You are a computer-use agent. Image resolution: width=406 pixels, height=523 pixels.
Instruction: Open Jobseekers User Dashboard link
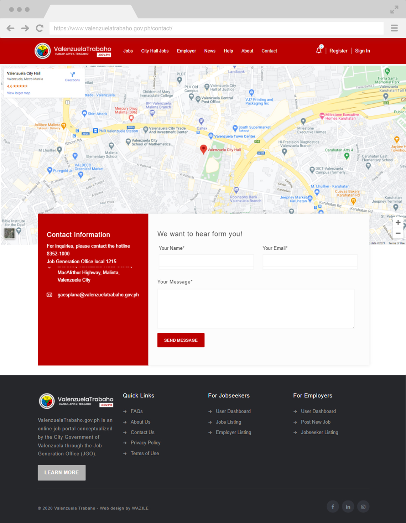[x=233, y=411]
